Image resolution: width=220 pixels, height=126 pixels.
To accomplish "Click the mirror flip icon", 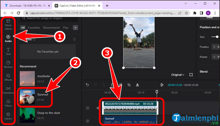I will (x=137, y=85).
